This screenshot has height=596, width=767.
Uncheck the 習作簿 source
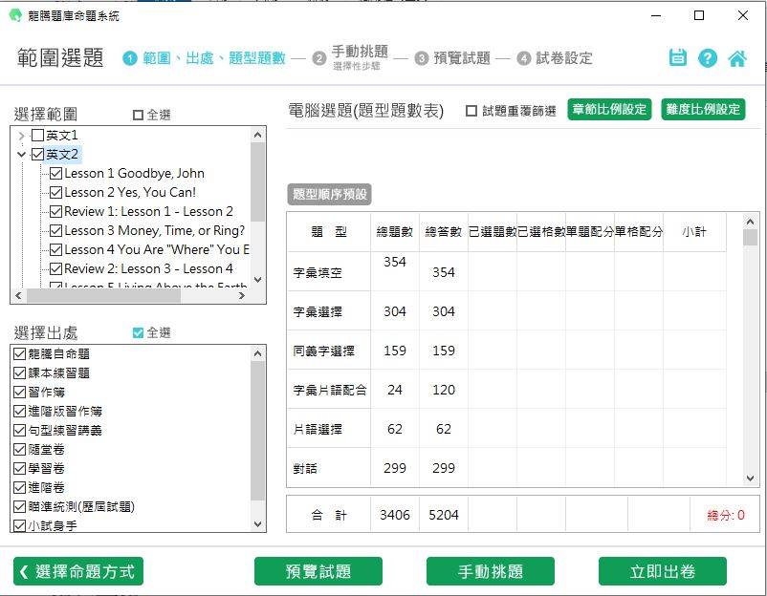click(x=19, y=392)
